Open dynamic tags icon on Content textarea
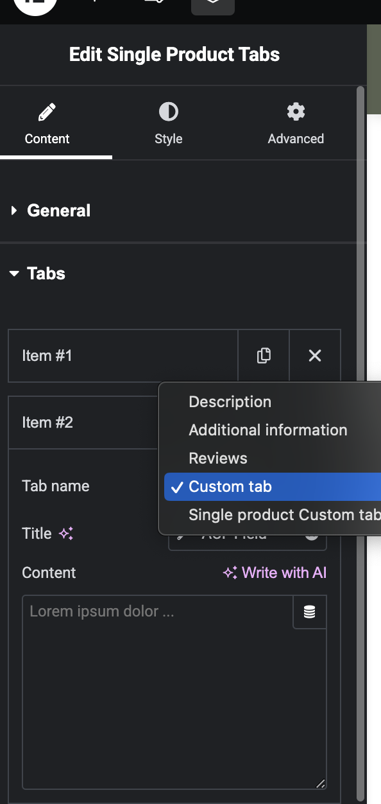Viewport: 381px width, 804px height. point(310,612)
